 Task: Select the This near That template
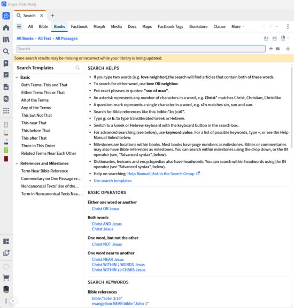(34, 123)
